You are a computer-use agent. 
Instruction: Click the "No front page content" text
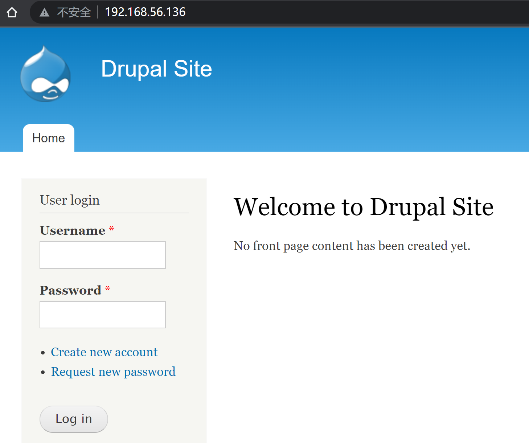(352, 246)
